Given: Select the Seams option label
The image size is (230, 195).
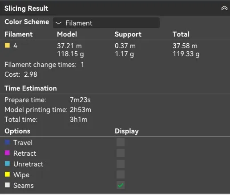Looking at the screenshot, I should point(24,186).
